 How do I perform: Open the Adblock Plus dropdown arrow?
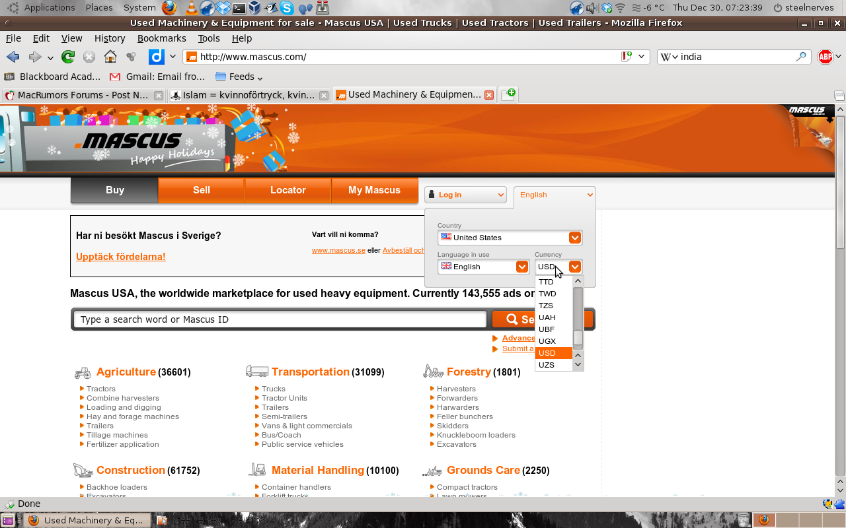(838, 57)
